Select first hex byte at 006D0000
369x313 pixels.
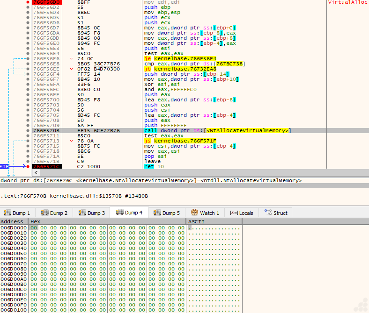pos(34,228)
